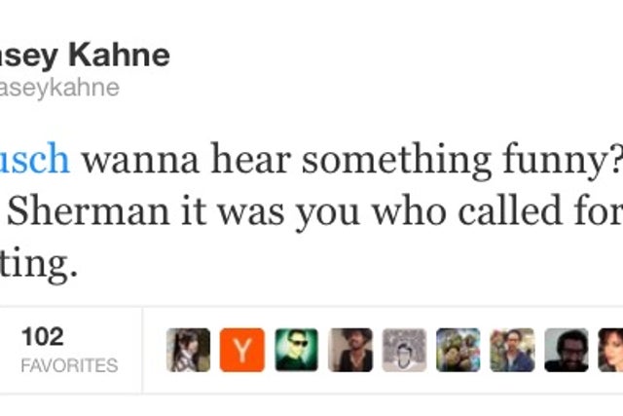623x416 pixels.
Task: Click the gray sketch-style face avatar
Action: tap(405, 350)
